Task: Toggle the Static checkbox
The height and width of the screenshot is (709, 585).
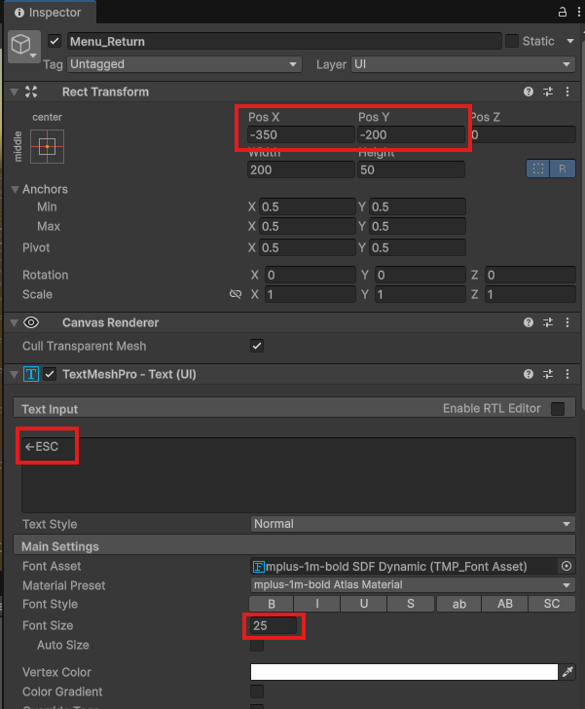Action: click(x=512, y=41)
